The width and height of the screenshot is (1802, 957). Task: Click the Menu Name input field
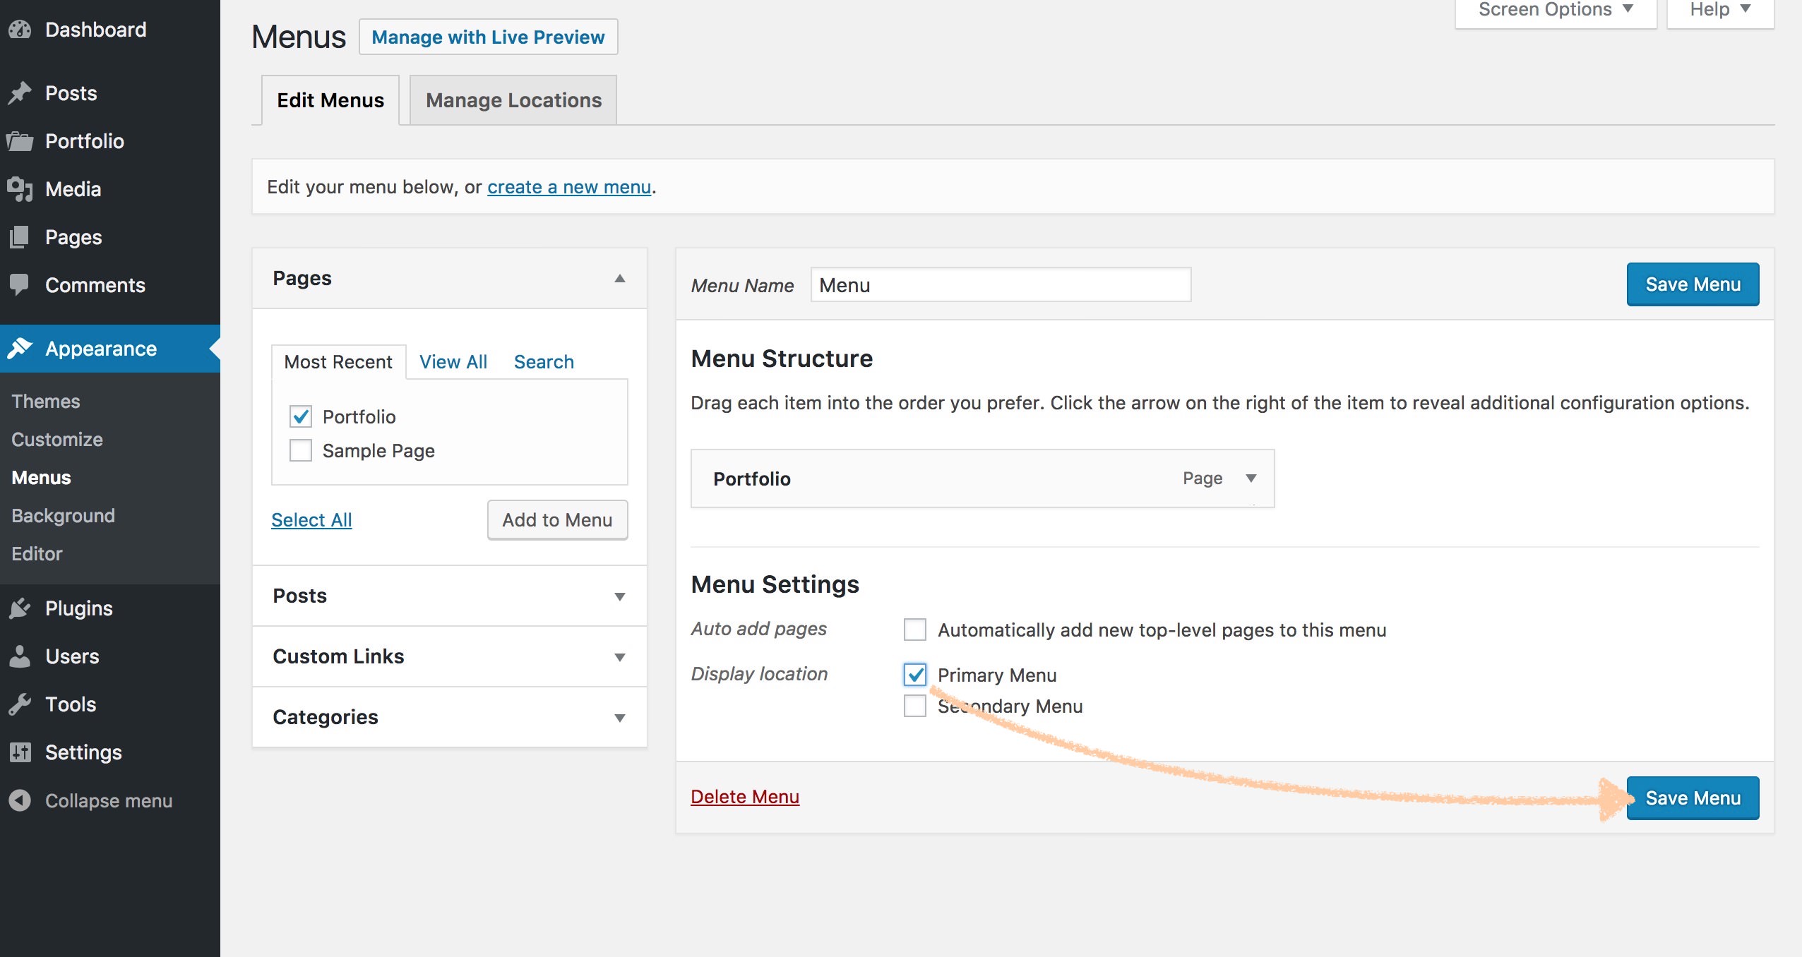click(x=1001, y=285)
